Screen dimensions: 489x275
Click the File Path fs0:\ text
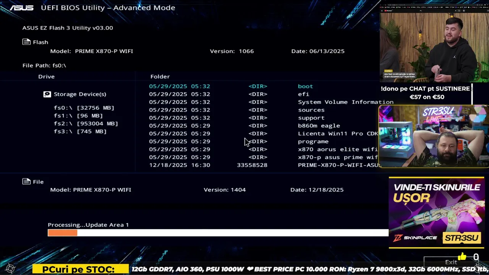(44, 65)
